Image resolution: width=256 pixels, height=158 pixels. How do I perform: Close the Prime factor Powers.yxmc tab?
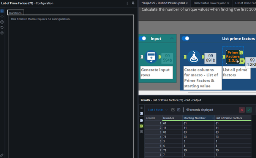pos(228,3)
